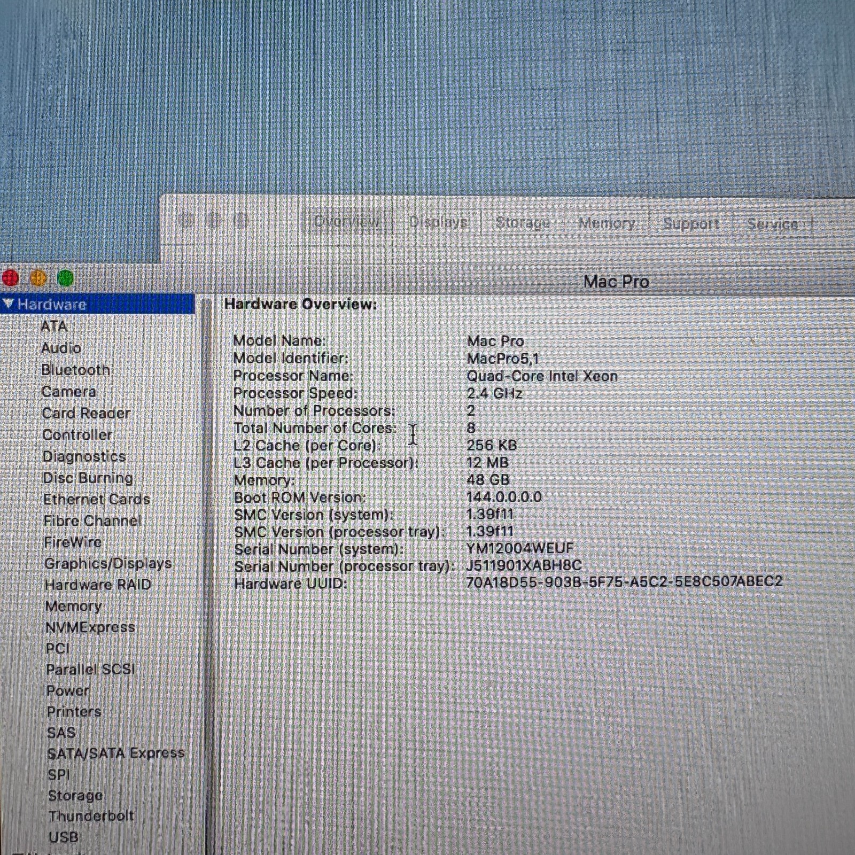
Task: Select SAS in the sidebar
Action: point(61,733)
